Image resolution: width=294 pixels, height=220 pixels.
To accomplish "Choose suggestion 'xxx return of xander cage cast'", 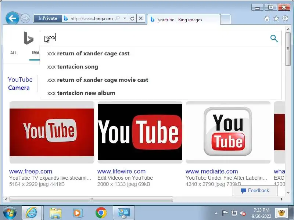I will tap(161, 54).
